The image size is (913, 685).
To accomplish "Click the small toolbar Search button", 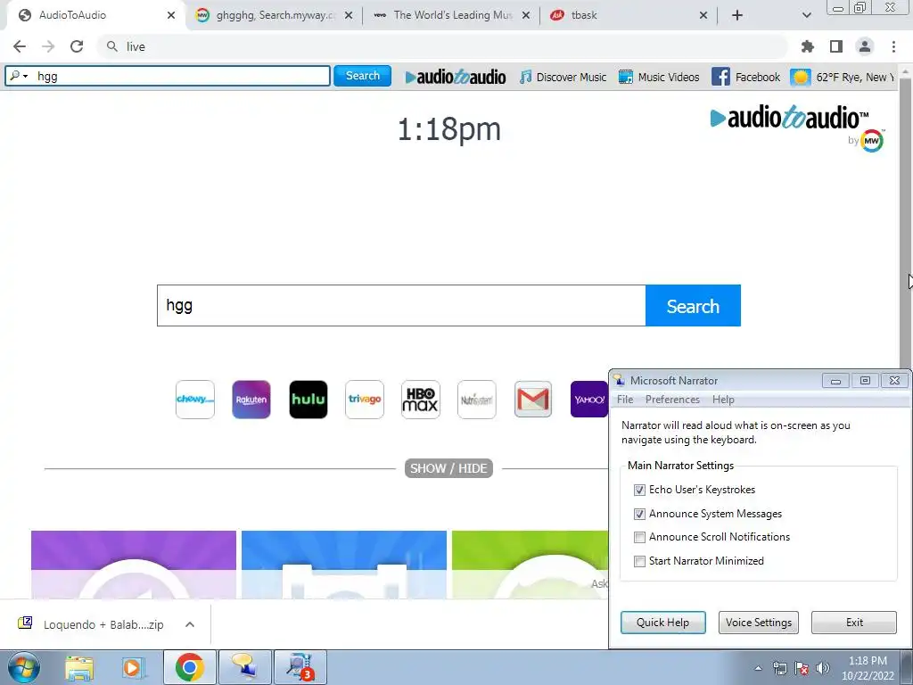I will tap(362, 76).
